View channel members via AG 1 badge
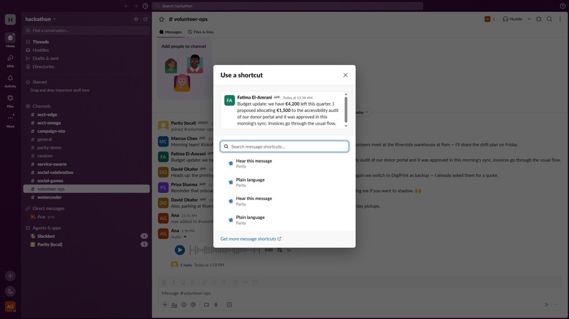 (x=489, y=19)
